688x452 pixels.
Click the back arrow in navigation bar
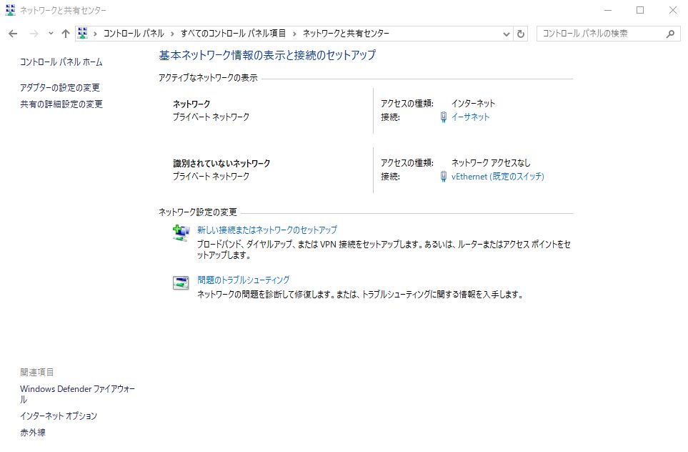(13, 34)
